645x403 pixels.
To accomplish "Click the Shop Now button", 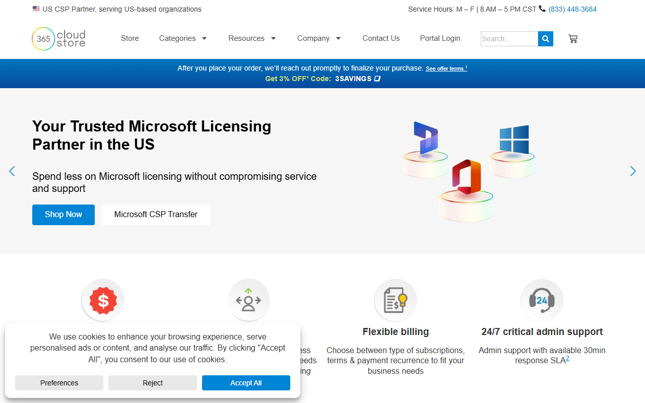I will pos(63,215).
